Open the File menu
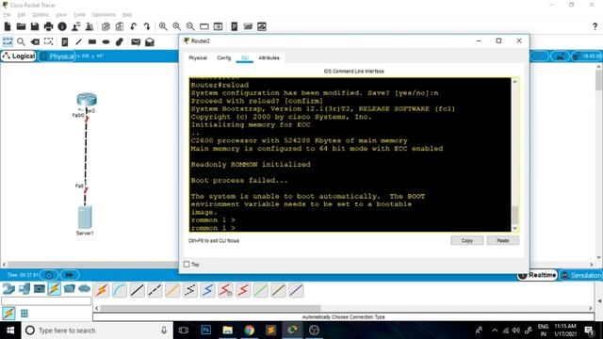The height and width of the screenshot is (339, 603). 7,15
